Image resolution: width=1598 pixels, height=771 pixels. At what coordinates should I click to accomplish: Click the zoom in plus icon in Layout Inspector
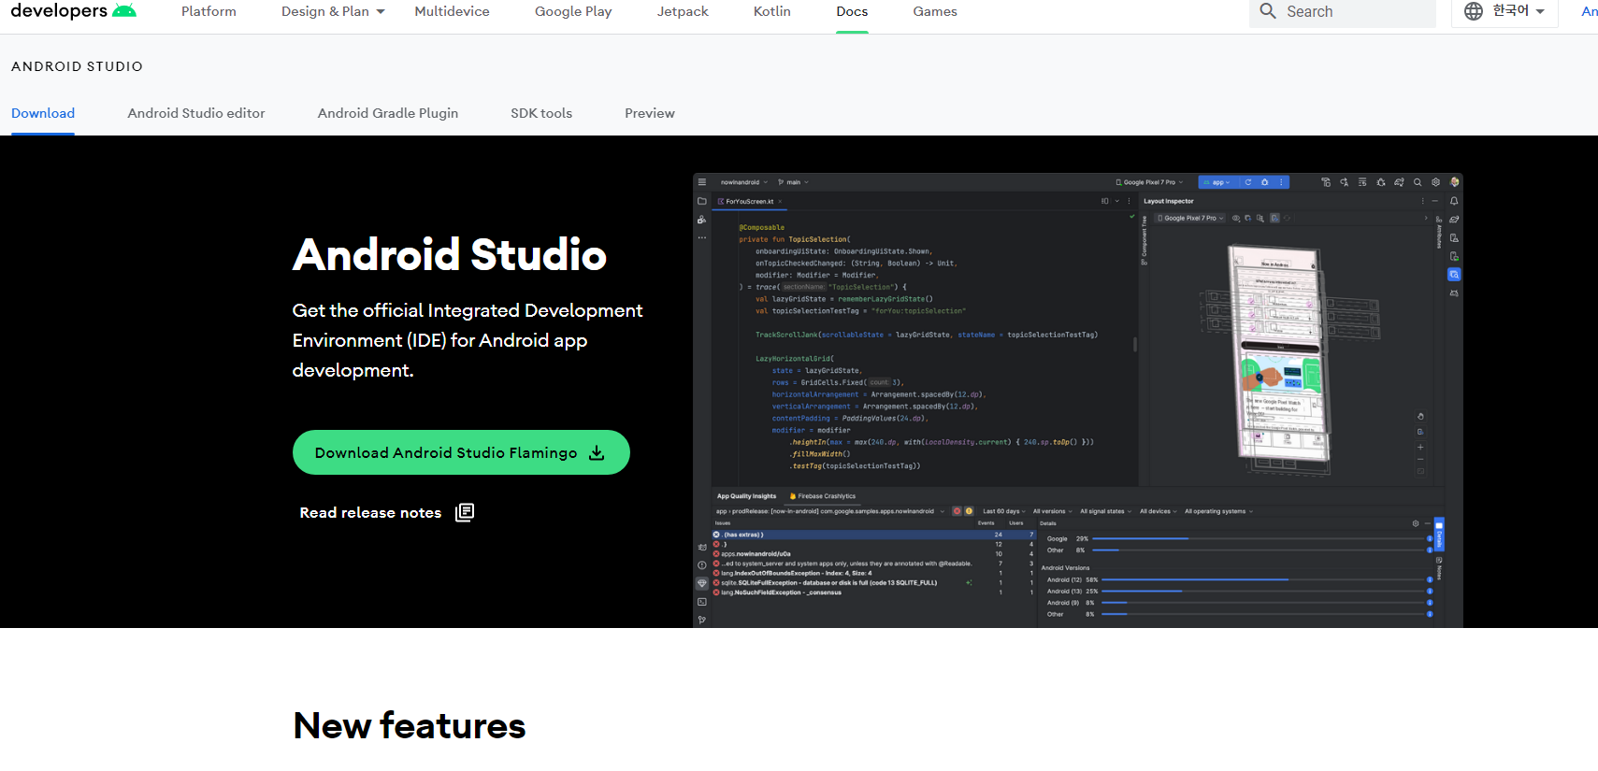coord(1420,448)
